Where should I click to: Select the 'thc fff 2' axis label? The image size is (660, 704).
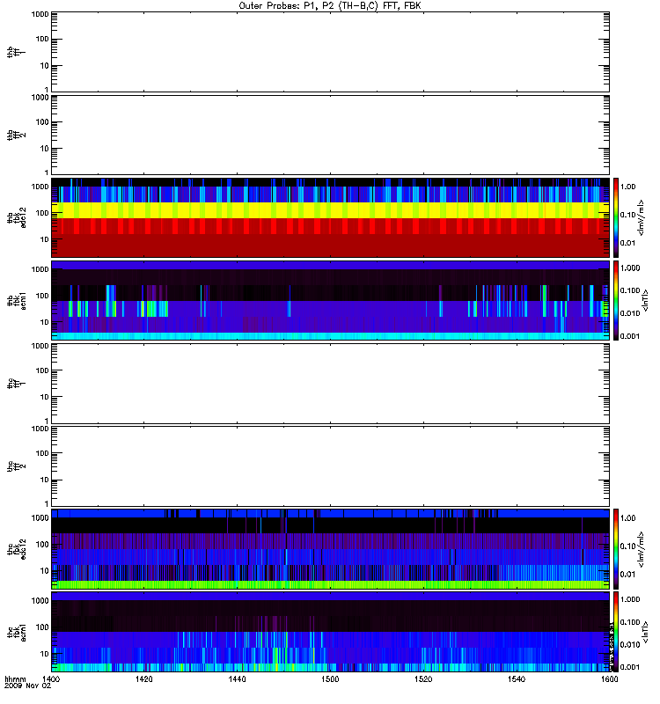pos(16,466)
